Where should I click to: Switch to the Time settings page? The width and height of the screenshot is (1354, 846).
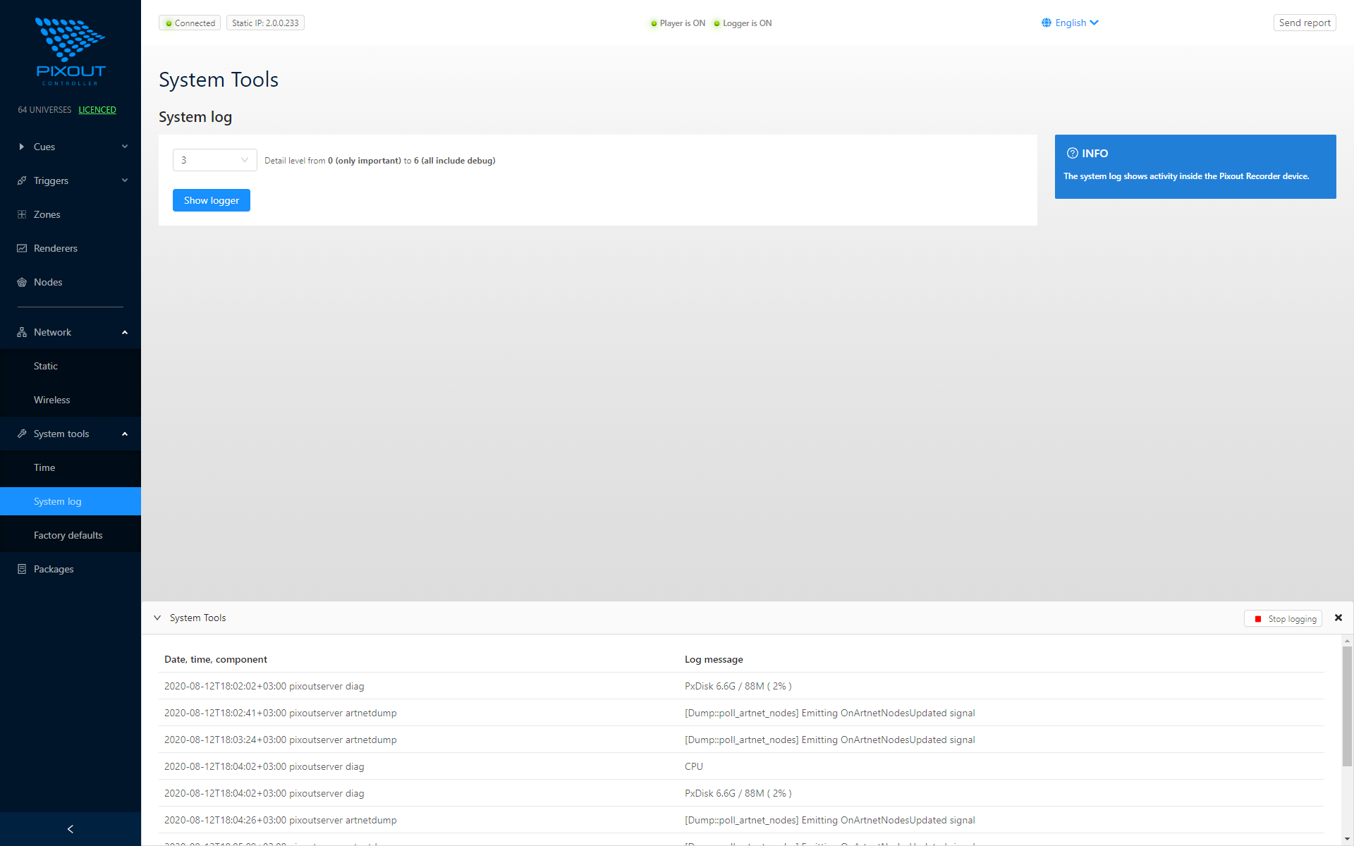pos(44,467)
